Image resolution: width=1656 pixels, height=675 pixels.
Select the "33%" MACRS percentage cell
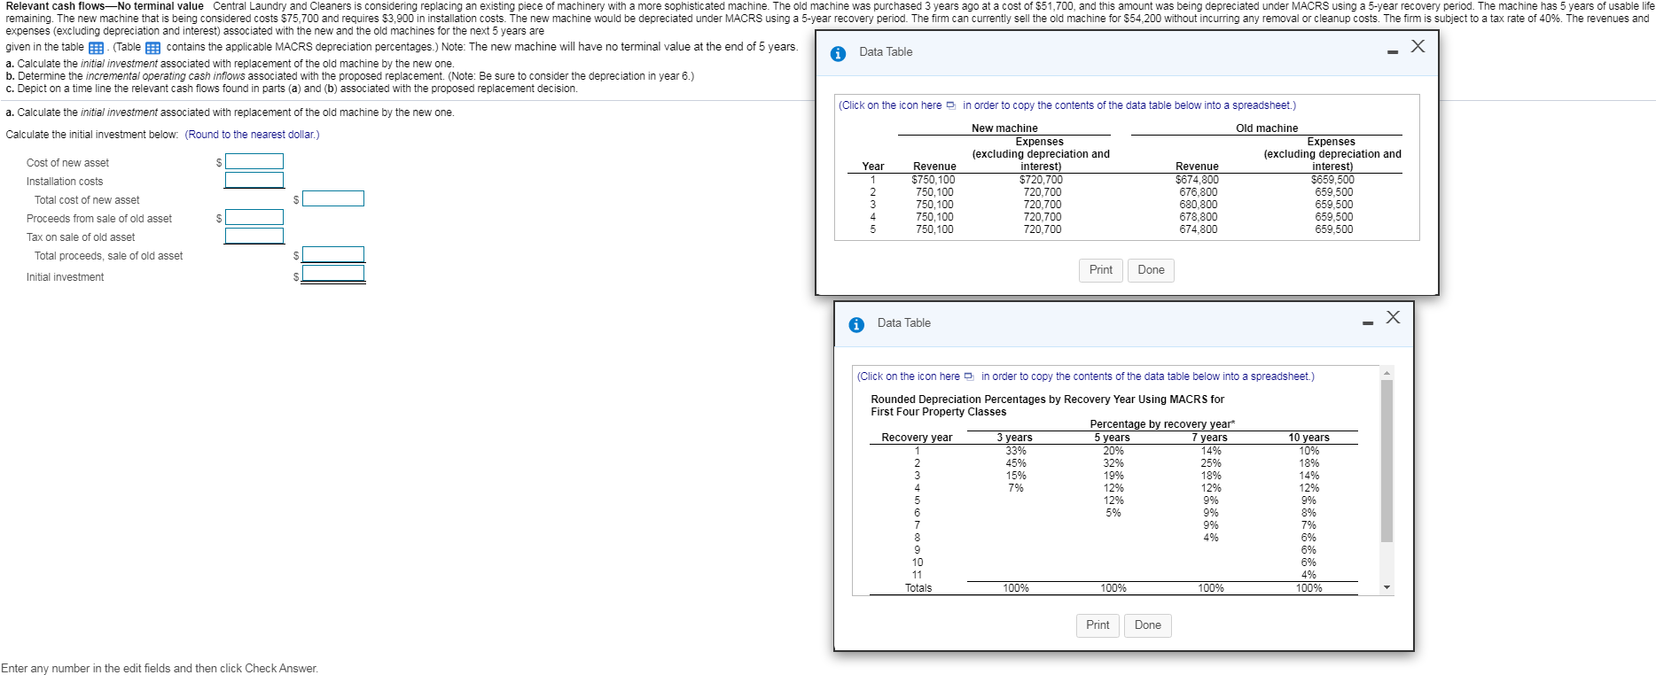tap(1016, 451)
